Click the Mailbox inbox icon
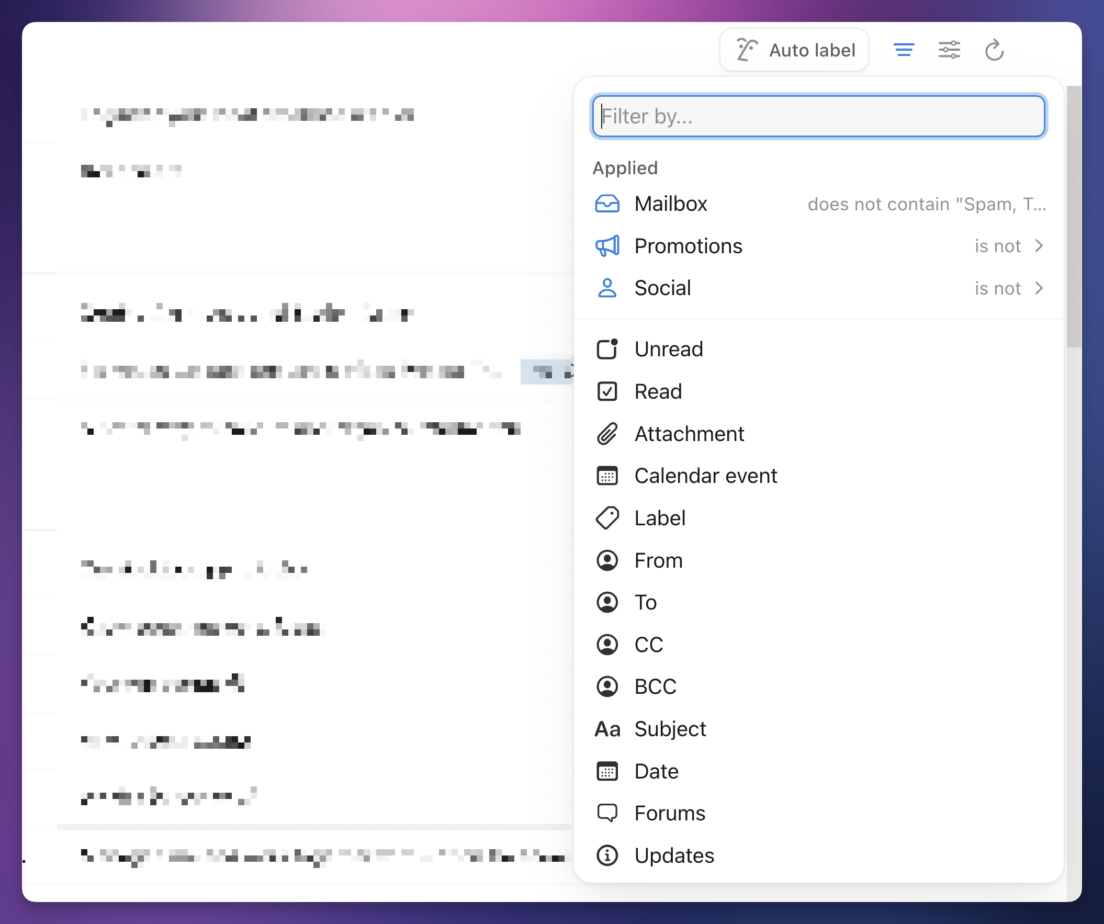 click(607, 204)
